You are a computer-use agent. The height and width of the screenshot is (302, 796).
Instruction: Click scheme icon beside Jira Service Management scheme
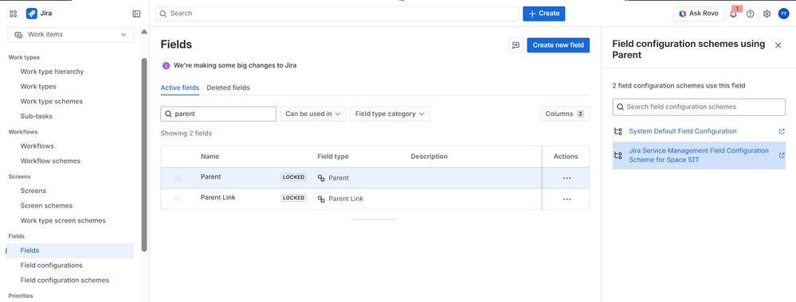tap(618, 155)
